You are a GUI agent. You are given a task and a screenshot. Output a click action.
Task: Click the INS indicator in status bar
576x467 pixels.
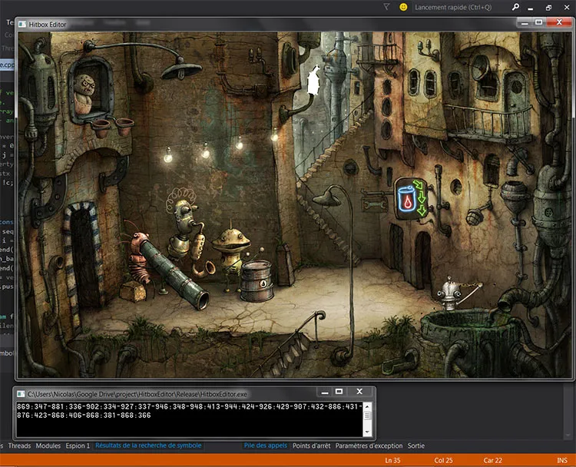pos(562,460)
